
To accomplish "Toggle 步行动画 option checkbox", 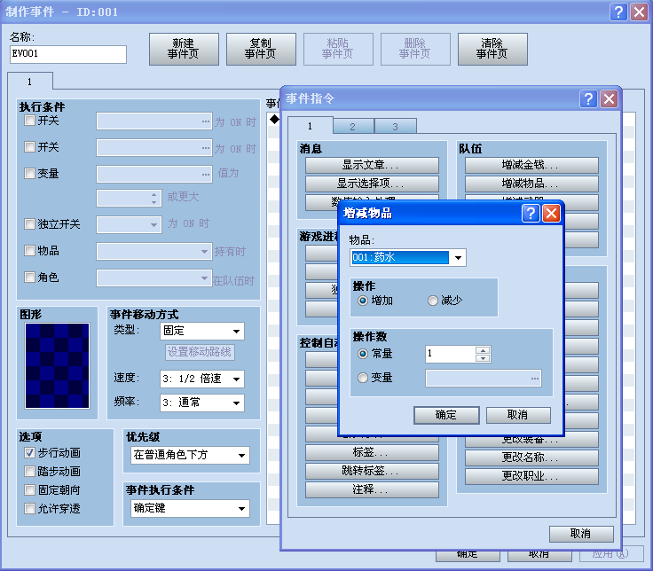I will click(x=29, y=453).
